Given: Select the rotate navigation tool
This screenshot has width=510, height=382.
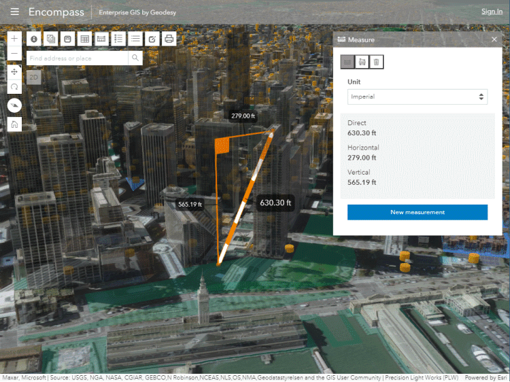Looking at the screenshot, I should 14,86.
